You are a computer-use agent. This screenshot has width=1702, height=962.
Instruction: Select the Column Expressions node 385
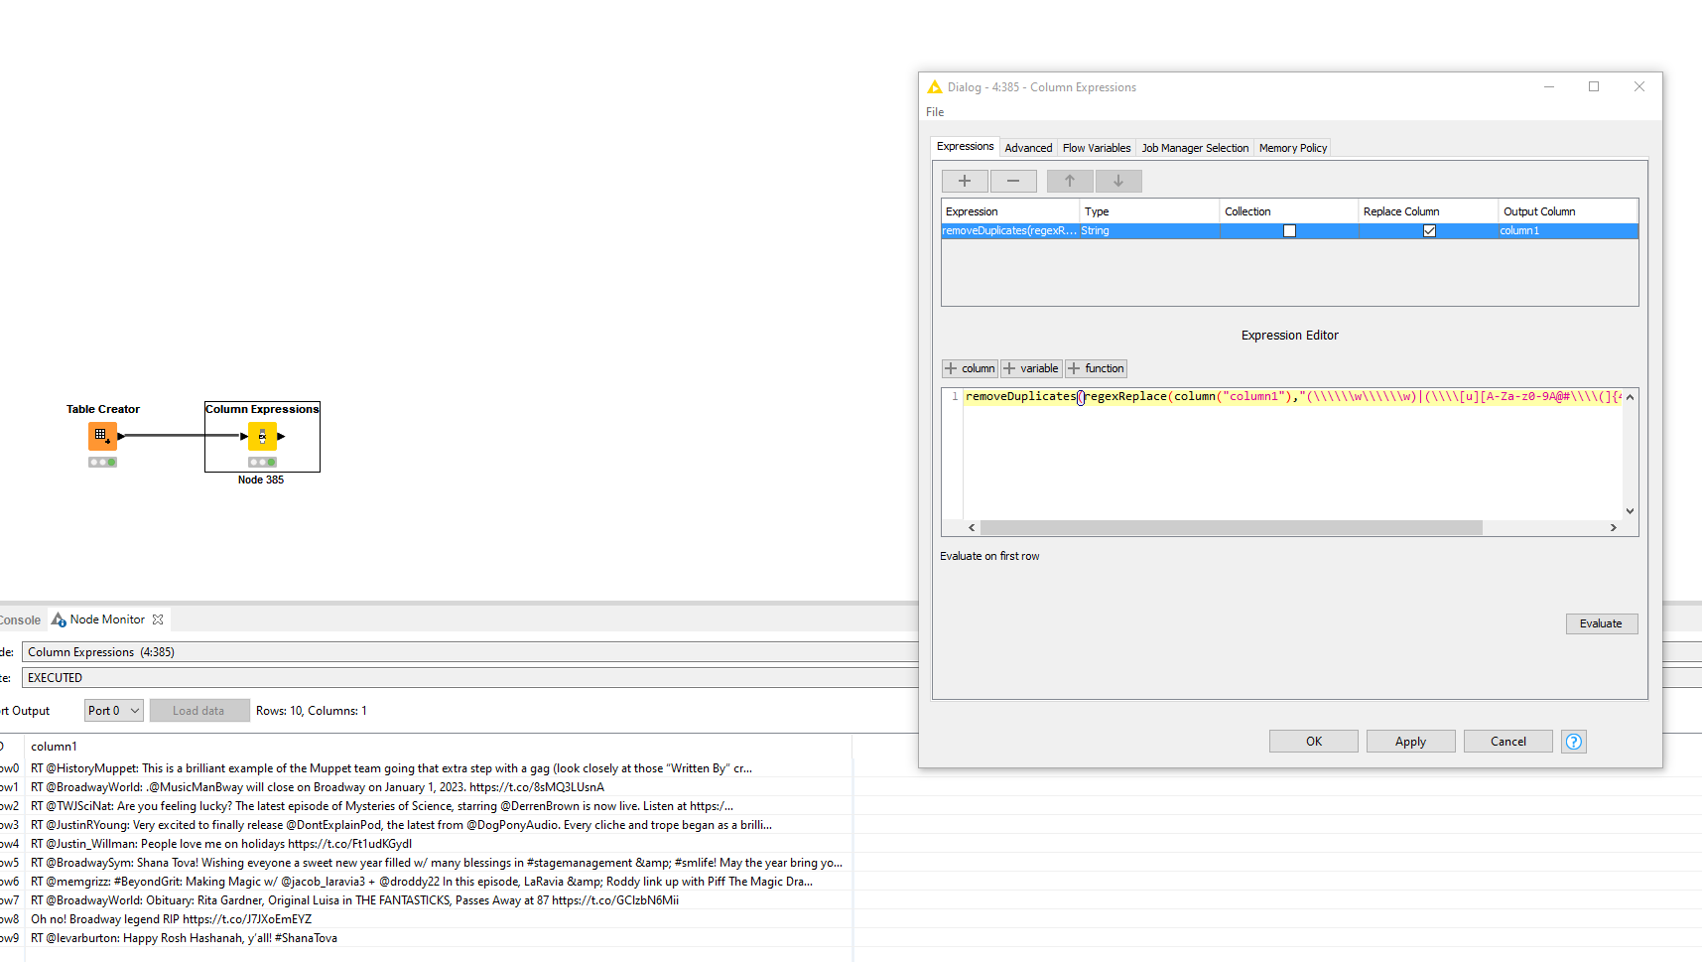click(261, 435)
